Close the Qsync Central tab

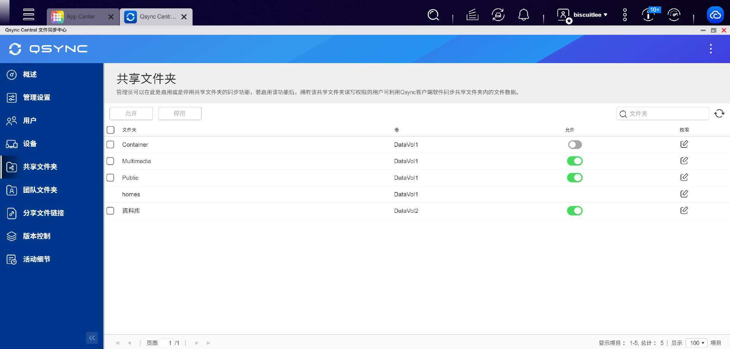pos(184,17)
